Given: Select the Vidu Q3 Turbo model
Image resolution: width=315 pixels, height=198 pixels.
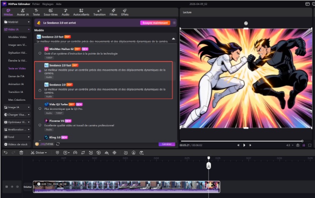Looking at the screenshot, I should point(40,109).
